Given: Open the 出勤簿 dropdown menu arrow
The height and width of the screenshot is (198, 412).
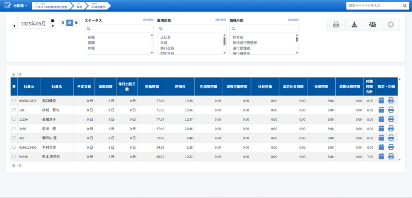Looking at the screenshot, I should pyautogui.click(x=26, y=5).
